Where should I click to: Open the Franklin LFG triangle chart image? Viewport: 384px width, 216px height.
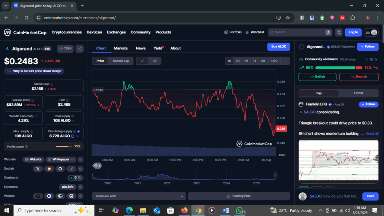click(x=339, y=160)
